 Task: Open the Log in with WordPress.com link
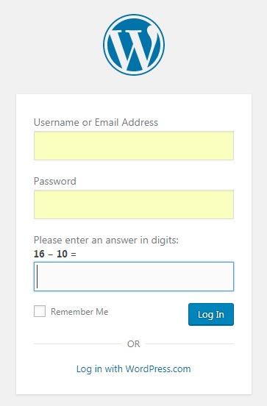coord(133,368)
